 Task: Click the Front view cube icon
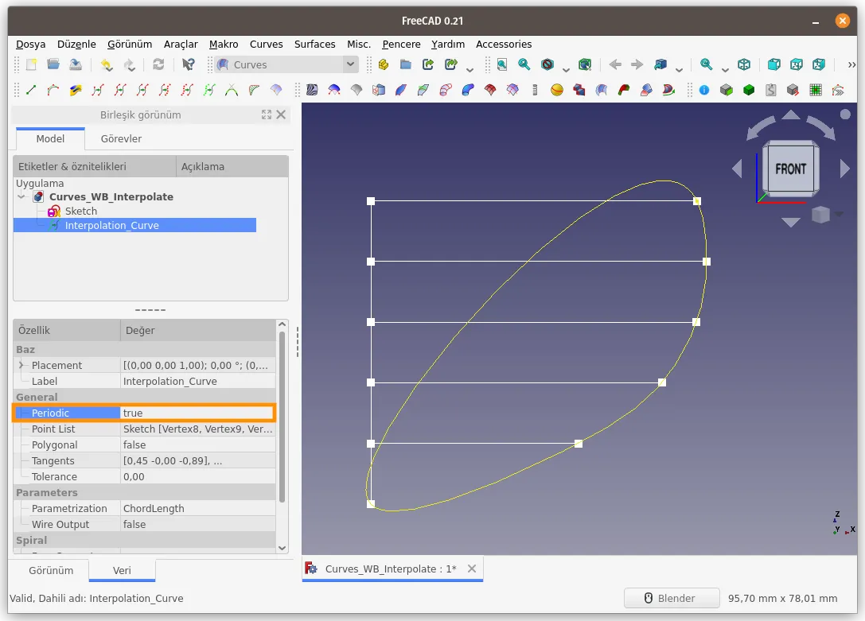tap(774, 64)
